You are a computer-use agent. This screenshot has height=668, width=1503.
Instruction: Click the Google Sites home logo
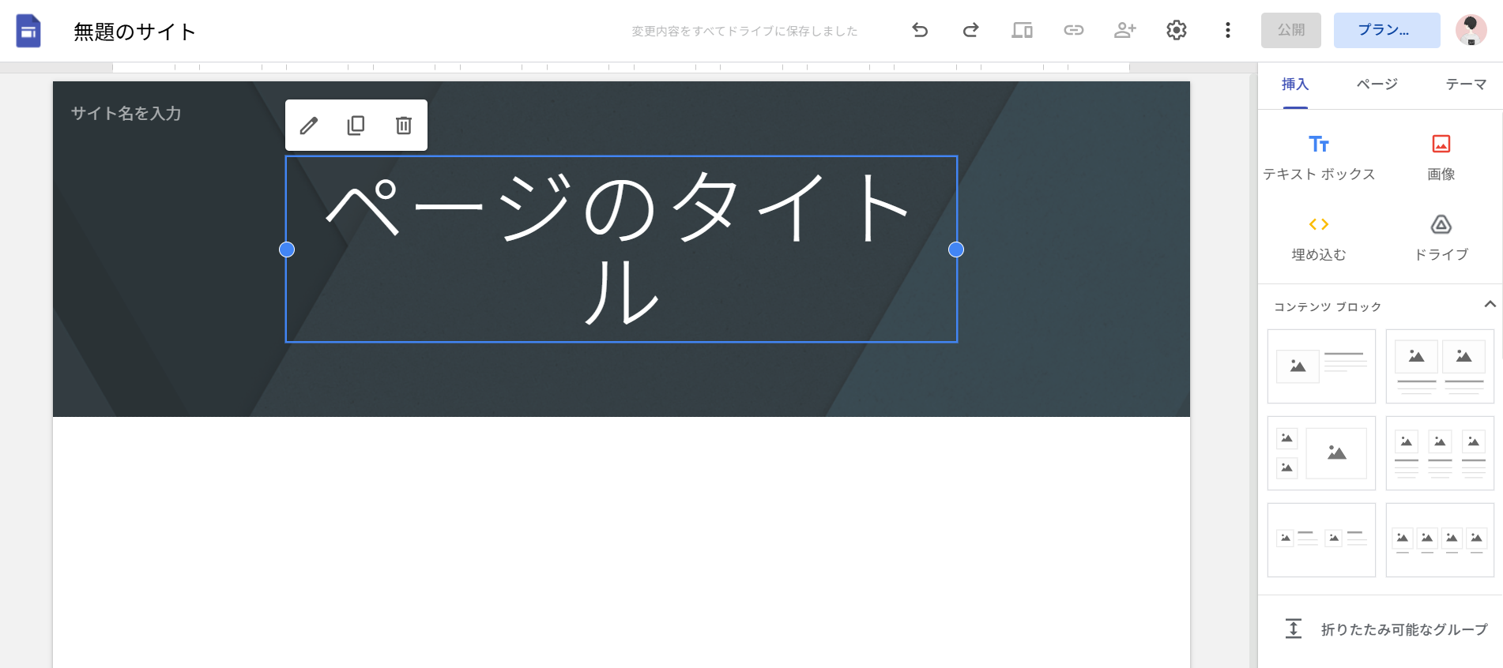tap(28, 31)
